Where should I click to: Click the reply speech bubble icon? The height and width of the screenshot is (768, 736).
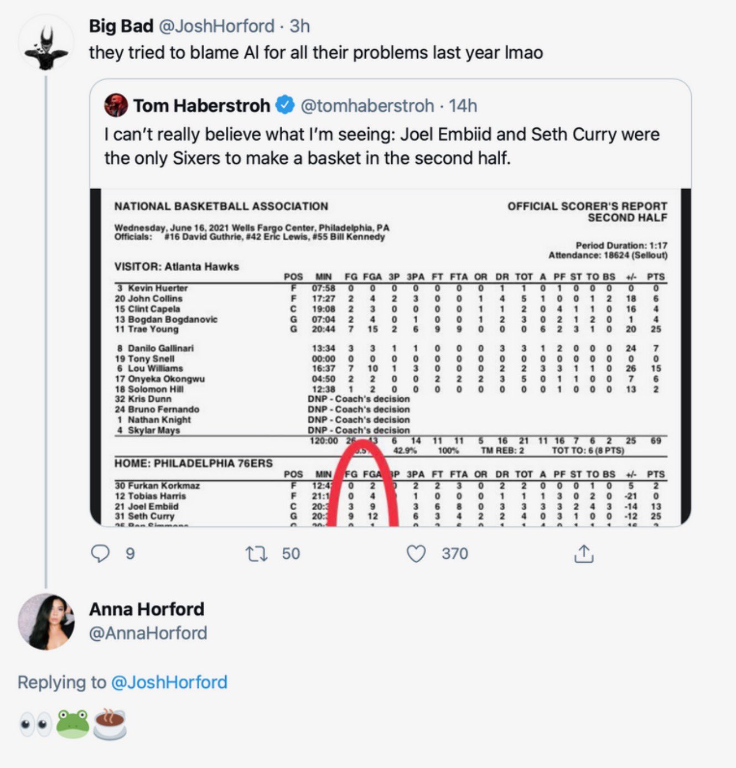coord(100,553)
